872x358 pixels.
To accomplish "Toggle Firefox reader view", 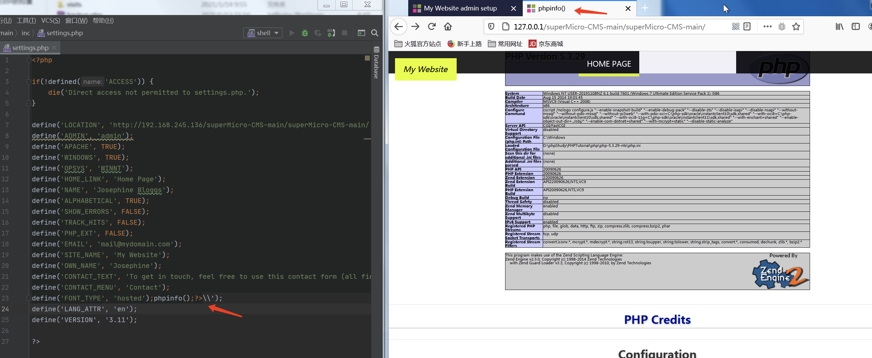I will 747,26.
